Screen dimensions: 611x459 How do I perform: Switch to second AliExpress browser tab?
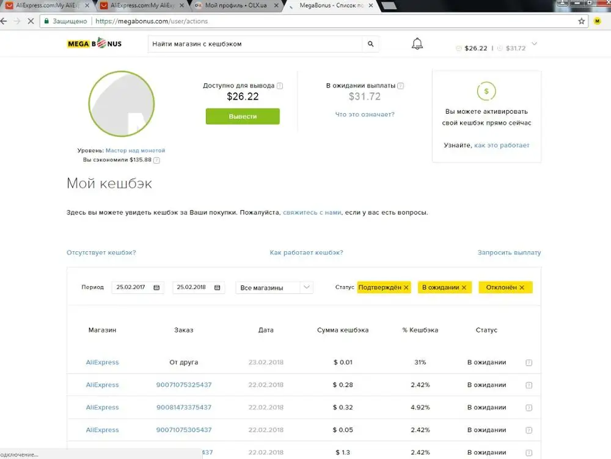tap(142, 6)
